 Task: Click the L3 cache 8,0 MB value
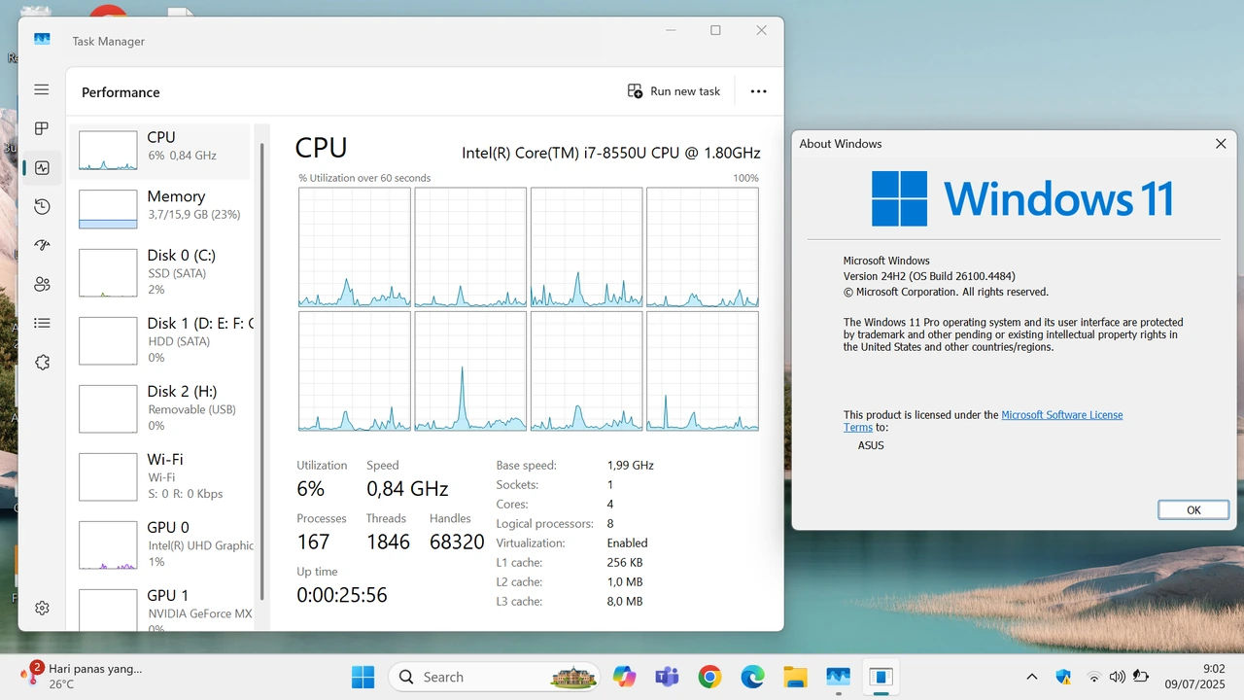pyautogui.click(x=625, y=602)
